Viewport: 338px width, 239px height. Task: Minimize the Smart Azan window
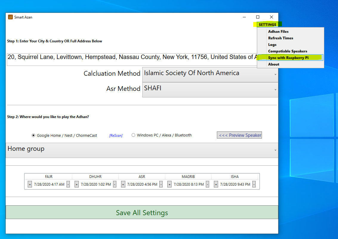point(244,17)
